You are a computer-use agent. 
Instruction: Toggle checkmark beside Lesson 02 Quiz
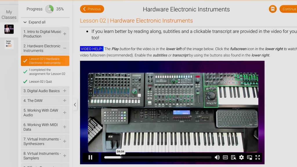[x=25, y=82]
